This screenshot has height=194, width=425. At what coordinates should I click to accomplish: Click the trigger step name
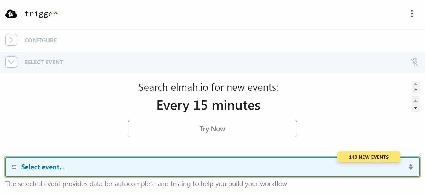click(41, 14)
